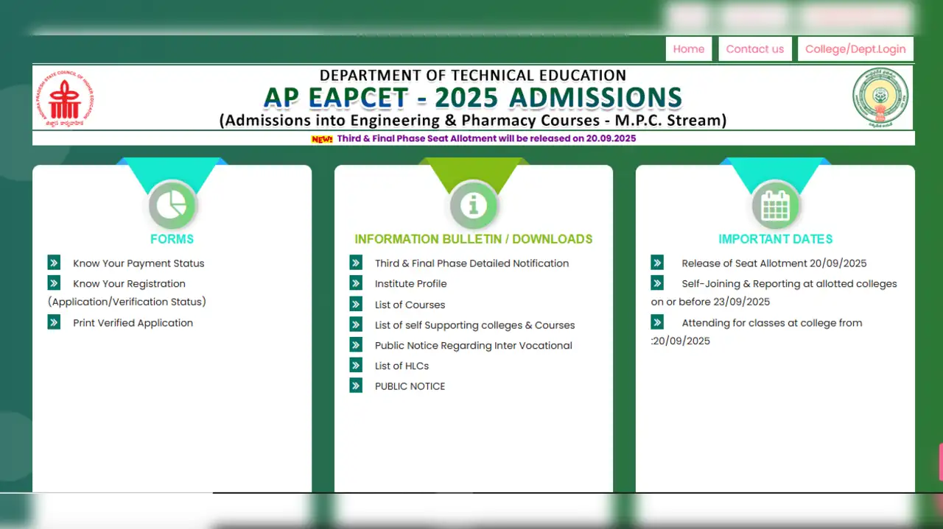Open Third & Final Phase Detailed Notification
This screenshot has width=943, height=529.
click(471, 263)
